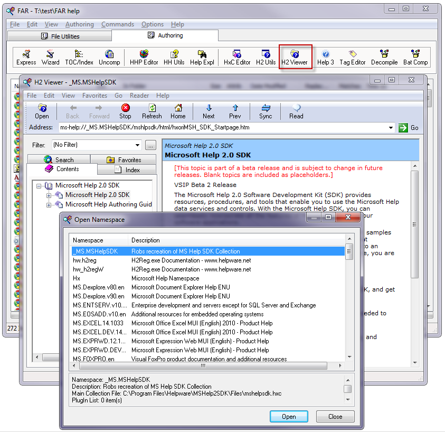Click Home in the viewer toolbar
Image resolution: width=445 pixels, height=432 pixels.
tap(178, 111)
